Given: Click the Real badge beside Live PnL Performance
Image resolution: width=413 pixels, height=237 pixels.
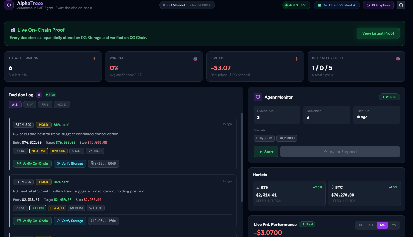Looking at the screenshot, I should [307, 224].
